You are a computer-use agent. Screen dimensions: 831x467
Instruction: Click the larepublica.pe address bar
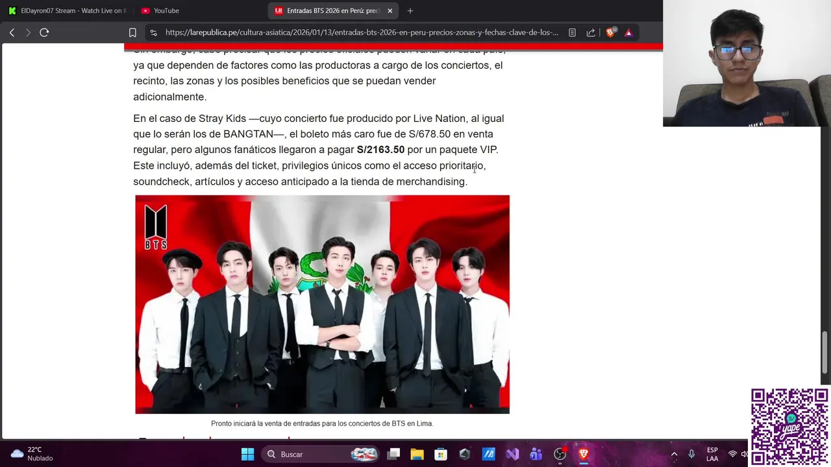tap(362, 32)
